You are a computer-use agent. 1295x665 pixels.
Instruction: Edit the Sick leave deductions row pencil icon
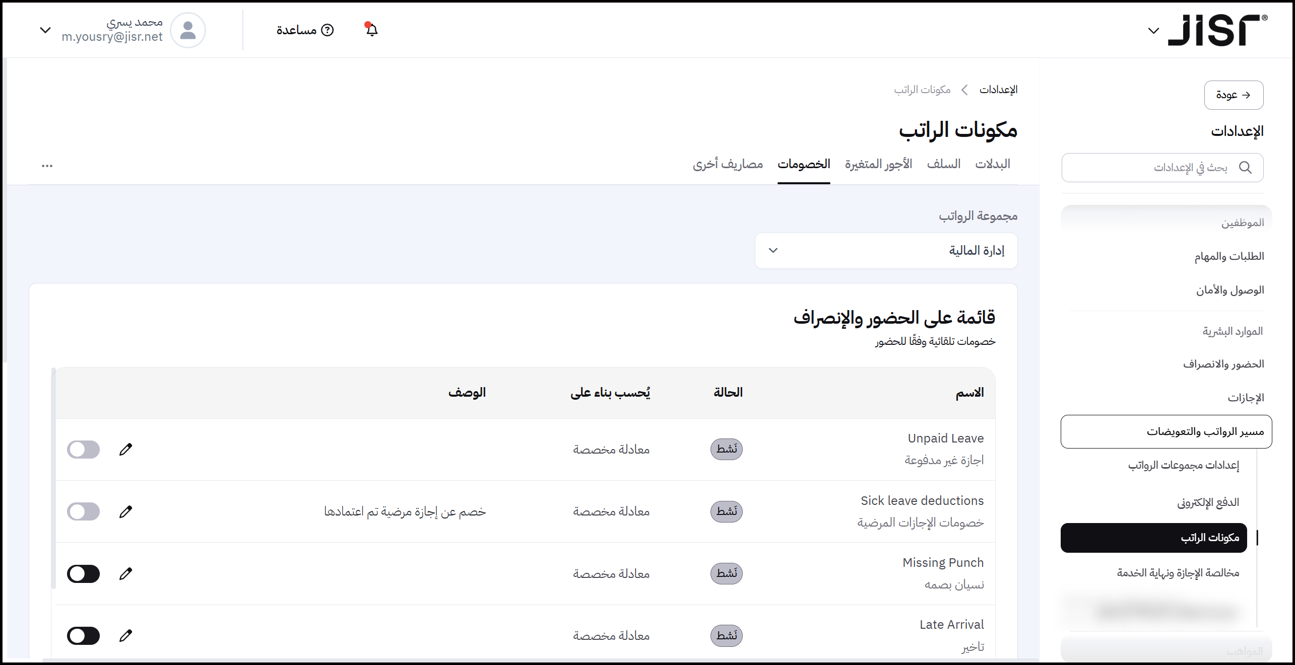tap(125, 511)
